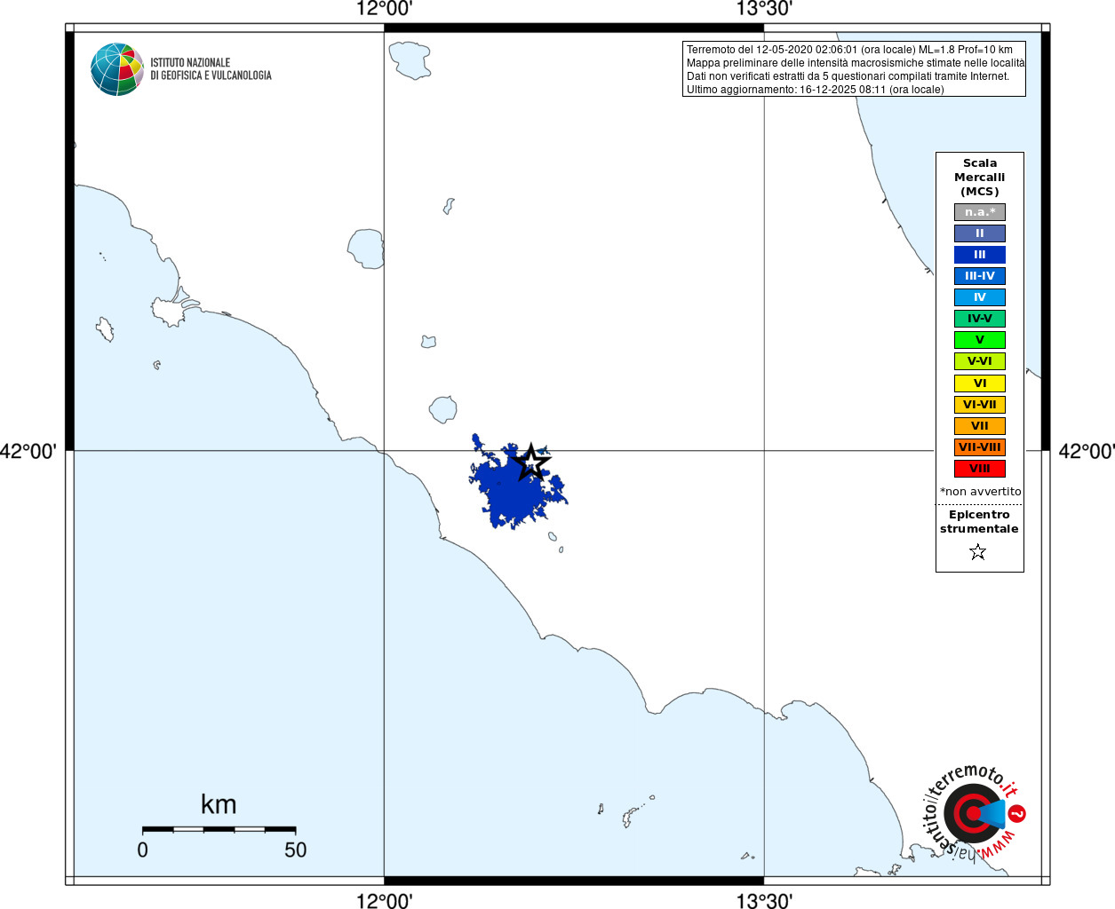Click the epicenter star on the map
1115x909 pixels.
click(x=531, y=462)
